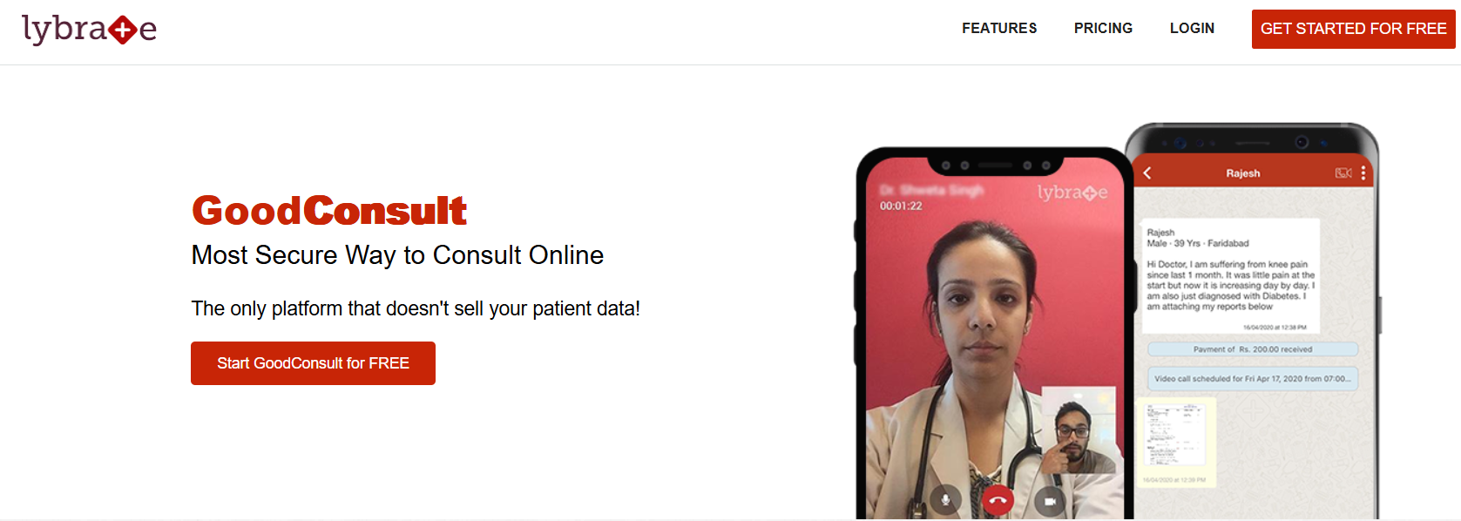The height and width of the screenshot is (521, 1461).
Task: Click Start GoodConsult for FREE button
Action: [313, 363]
